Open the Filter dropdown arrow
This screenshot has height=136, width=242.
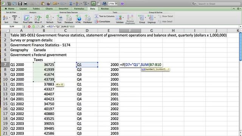click(x=19, y=18)
